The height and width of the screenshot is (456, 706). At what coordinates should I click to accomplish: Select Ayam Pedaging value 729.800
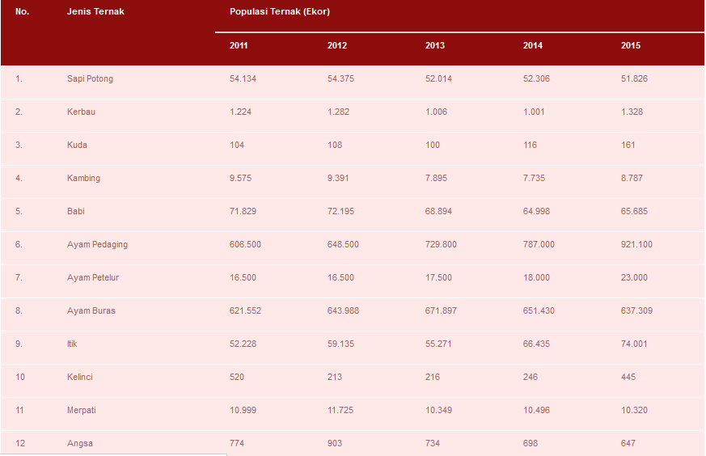441,244
